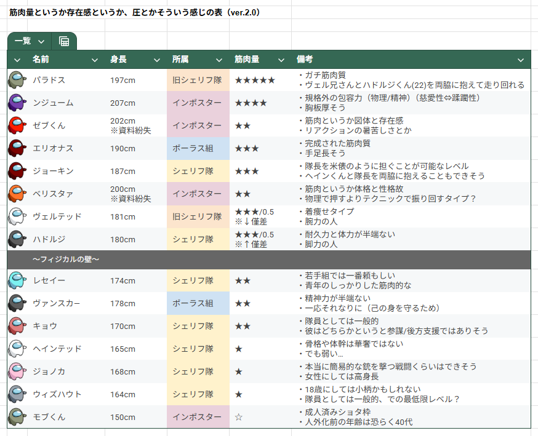Open the 所属 column filter dropdown
The width and height of the screenshot is (538, 436).
point(219,60)
